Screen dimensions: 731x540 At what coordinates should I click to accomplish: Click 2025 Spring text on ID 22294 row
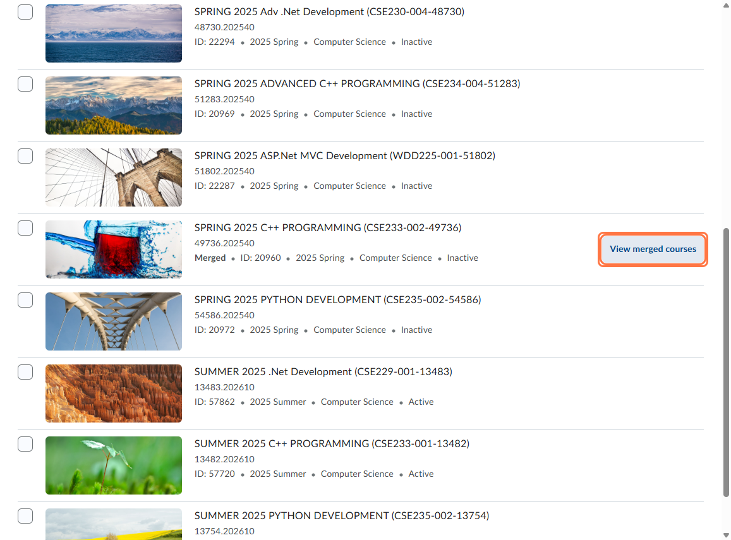tap(274, 42)
